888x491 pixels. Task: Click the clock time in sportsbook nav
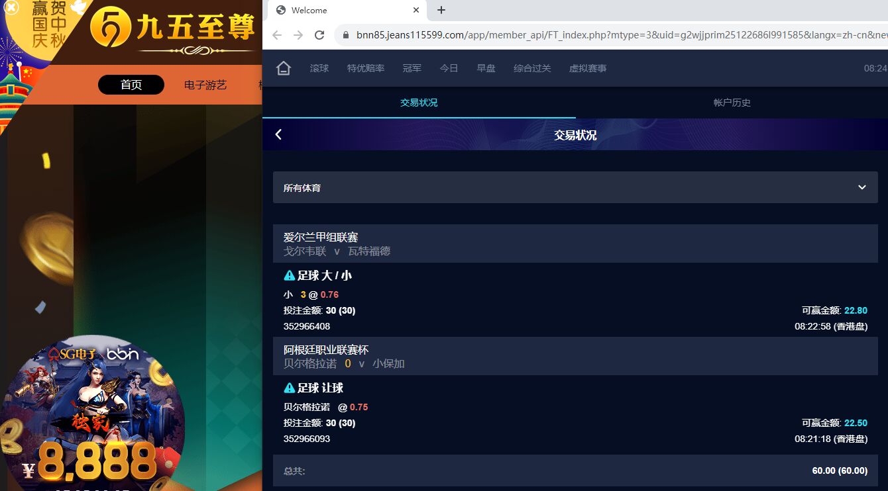[875, 68]
